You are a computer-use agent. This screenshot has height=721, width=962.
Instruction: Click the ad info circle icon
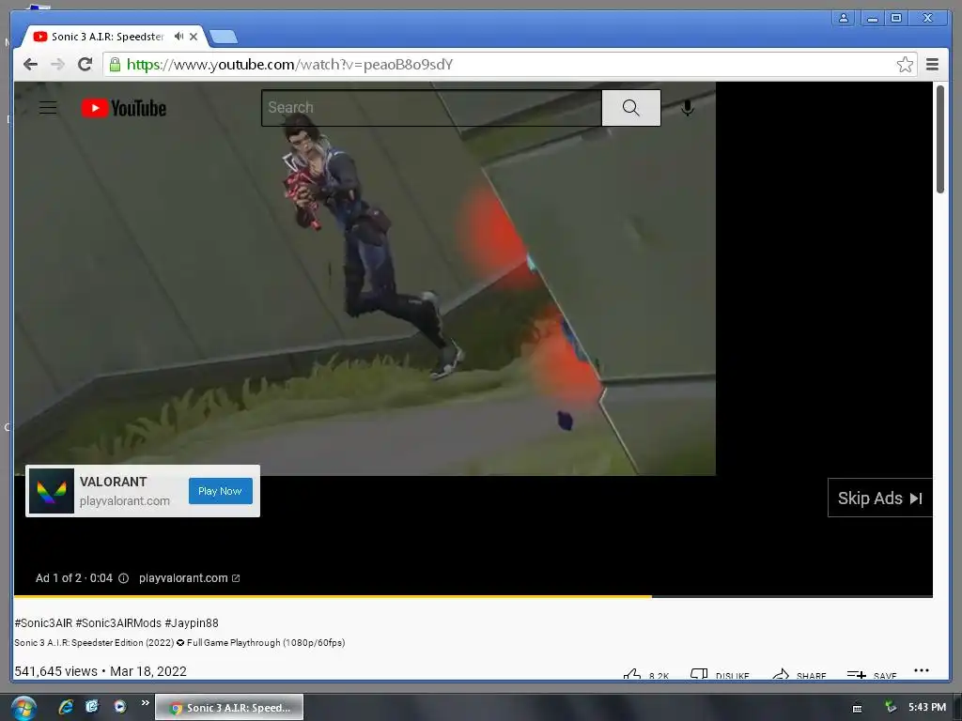123,578
